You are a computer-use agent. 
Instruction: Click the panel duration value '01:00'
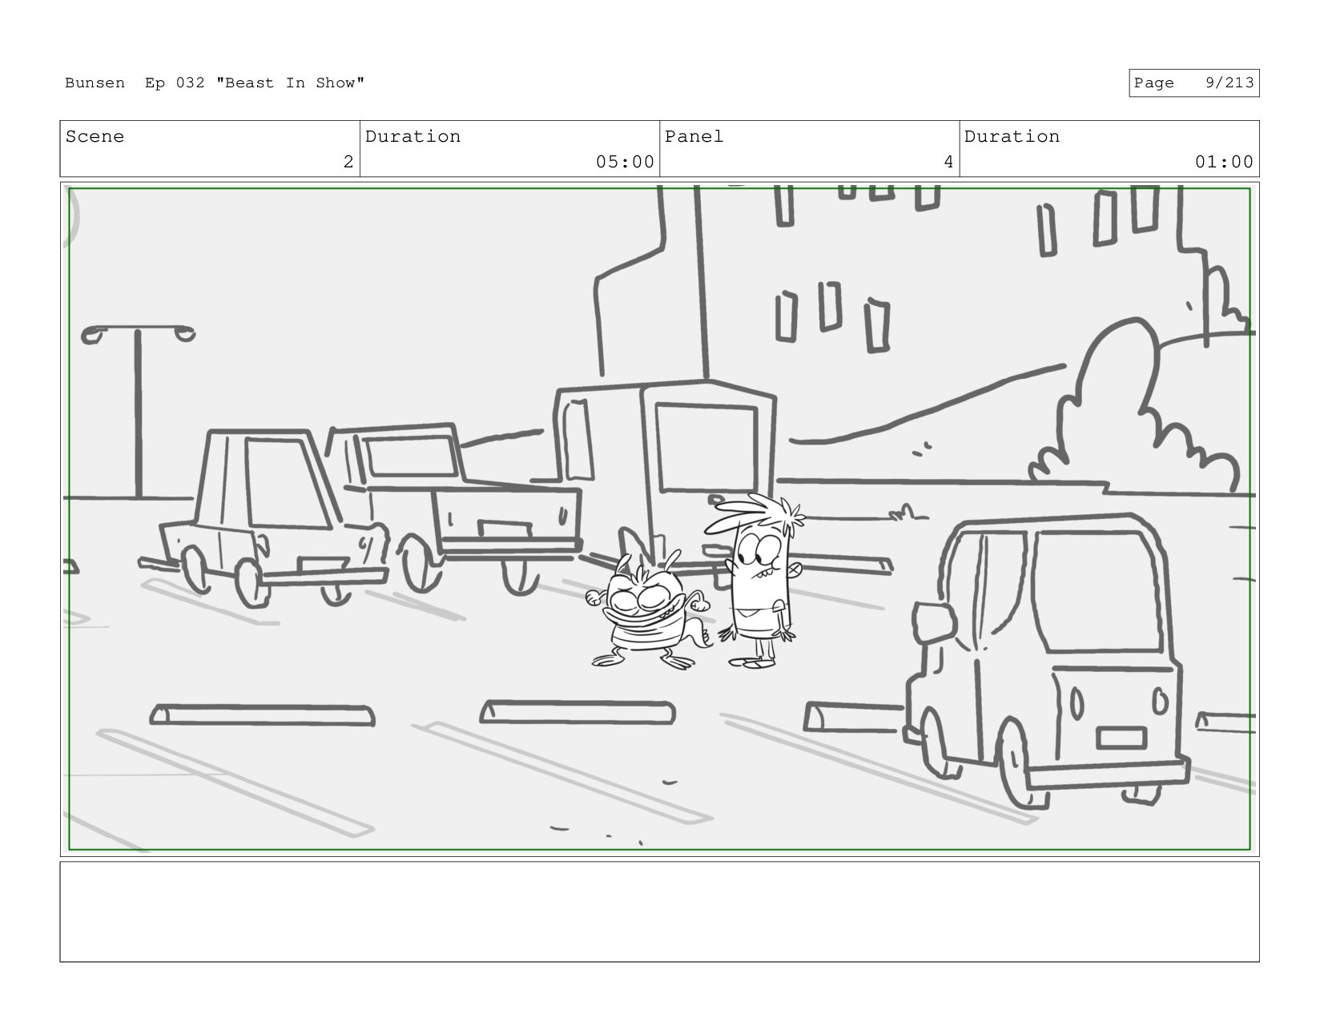pyautogui.click(x=1224, y=162)
